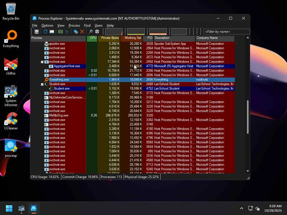Select the MpDefenderCoreService process row
This screenshot has height=215, width=287.
point(133,97)
